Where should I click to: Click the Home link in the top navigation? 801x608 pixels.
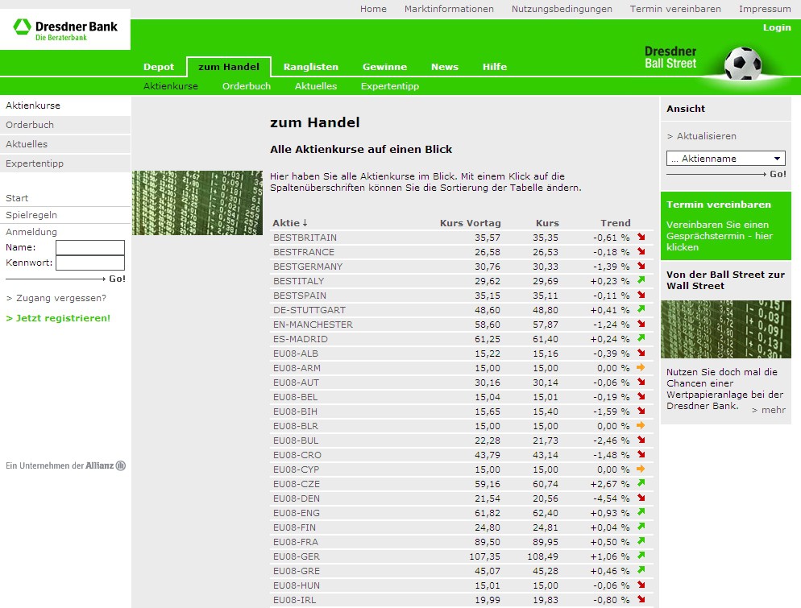pos(373,9)
